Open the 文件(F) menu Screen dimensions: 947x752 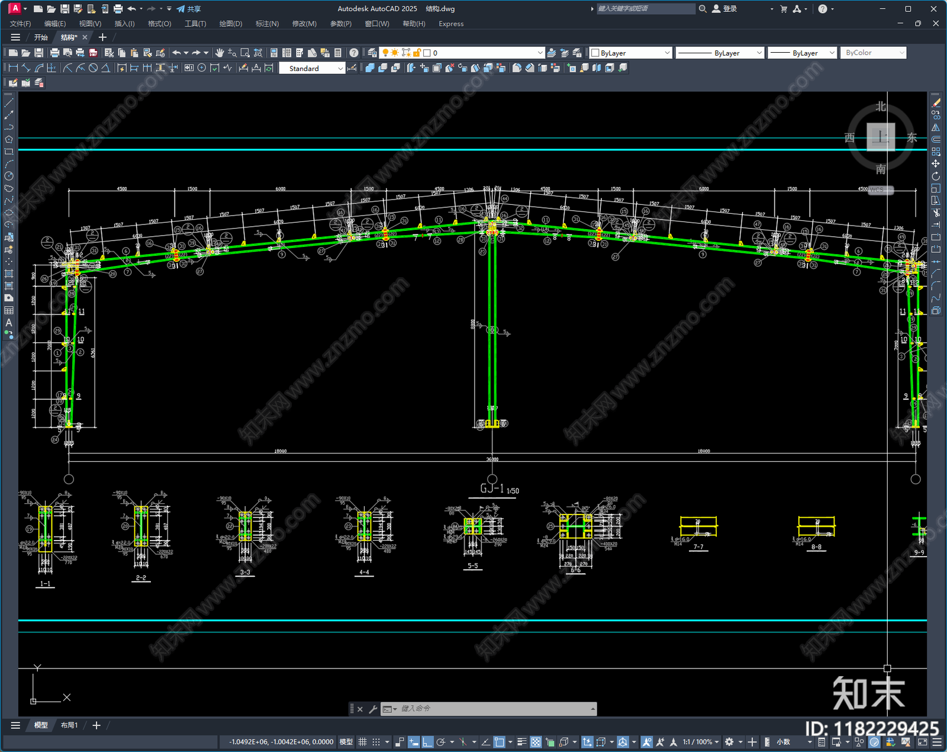point(20,24)
